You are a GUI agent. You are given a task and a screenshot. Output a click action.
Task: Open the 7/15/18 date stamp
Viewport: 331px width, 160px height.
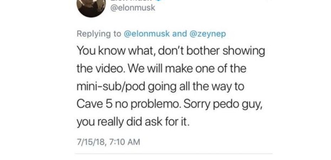click(x=89, y=142)
